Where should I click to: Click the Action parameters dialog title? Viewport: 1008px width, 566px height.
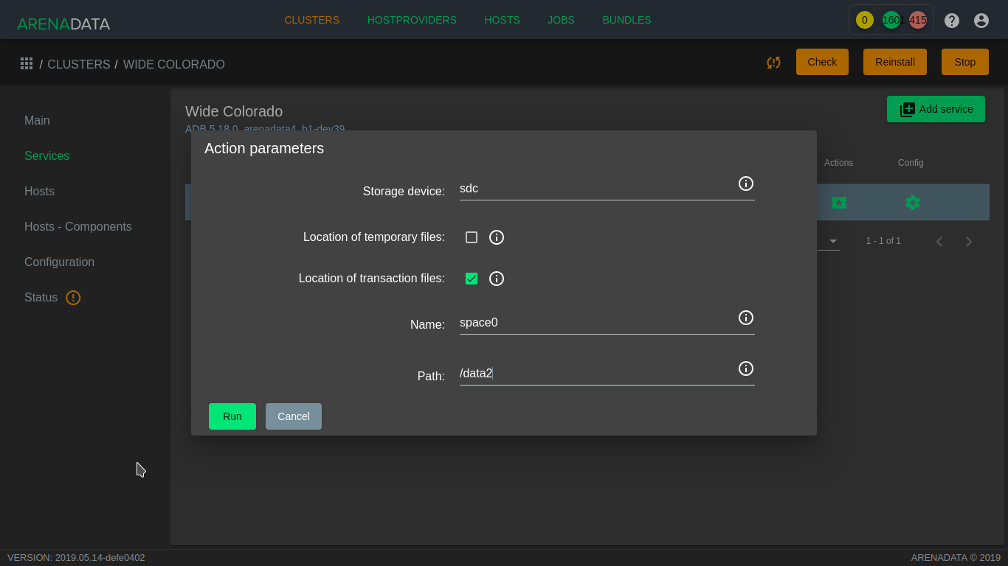(264, 148)
